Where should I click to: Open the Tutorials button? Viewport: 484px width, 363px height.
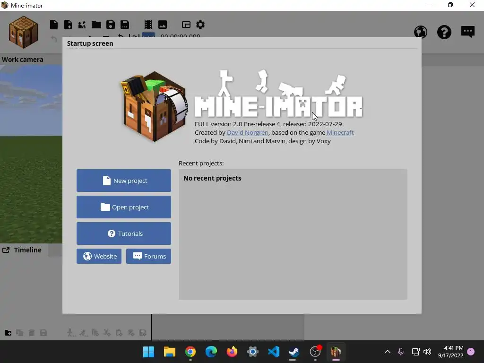(x=123, y=233)
